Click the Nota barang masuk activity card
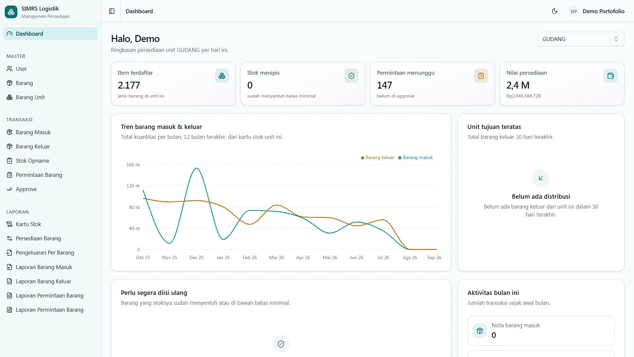634x357 pixels. click(x=541, y=331)
